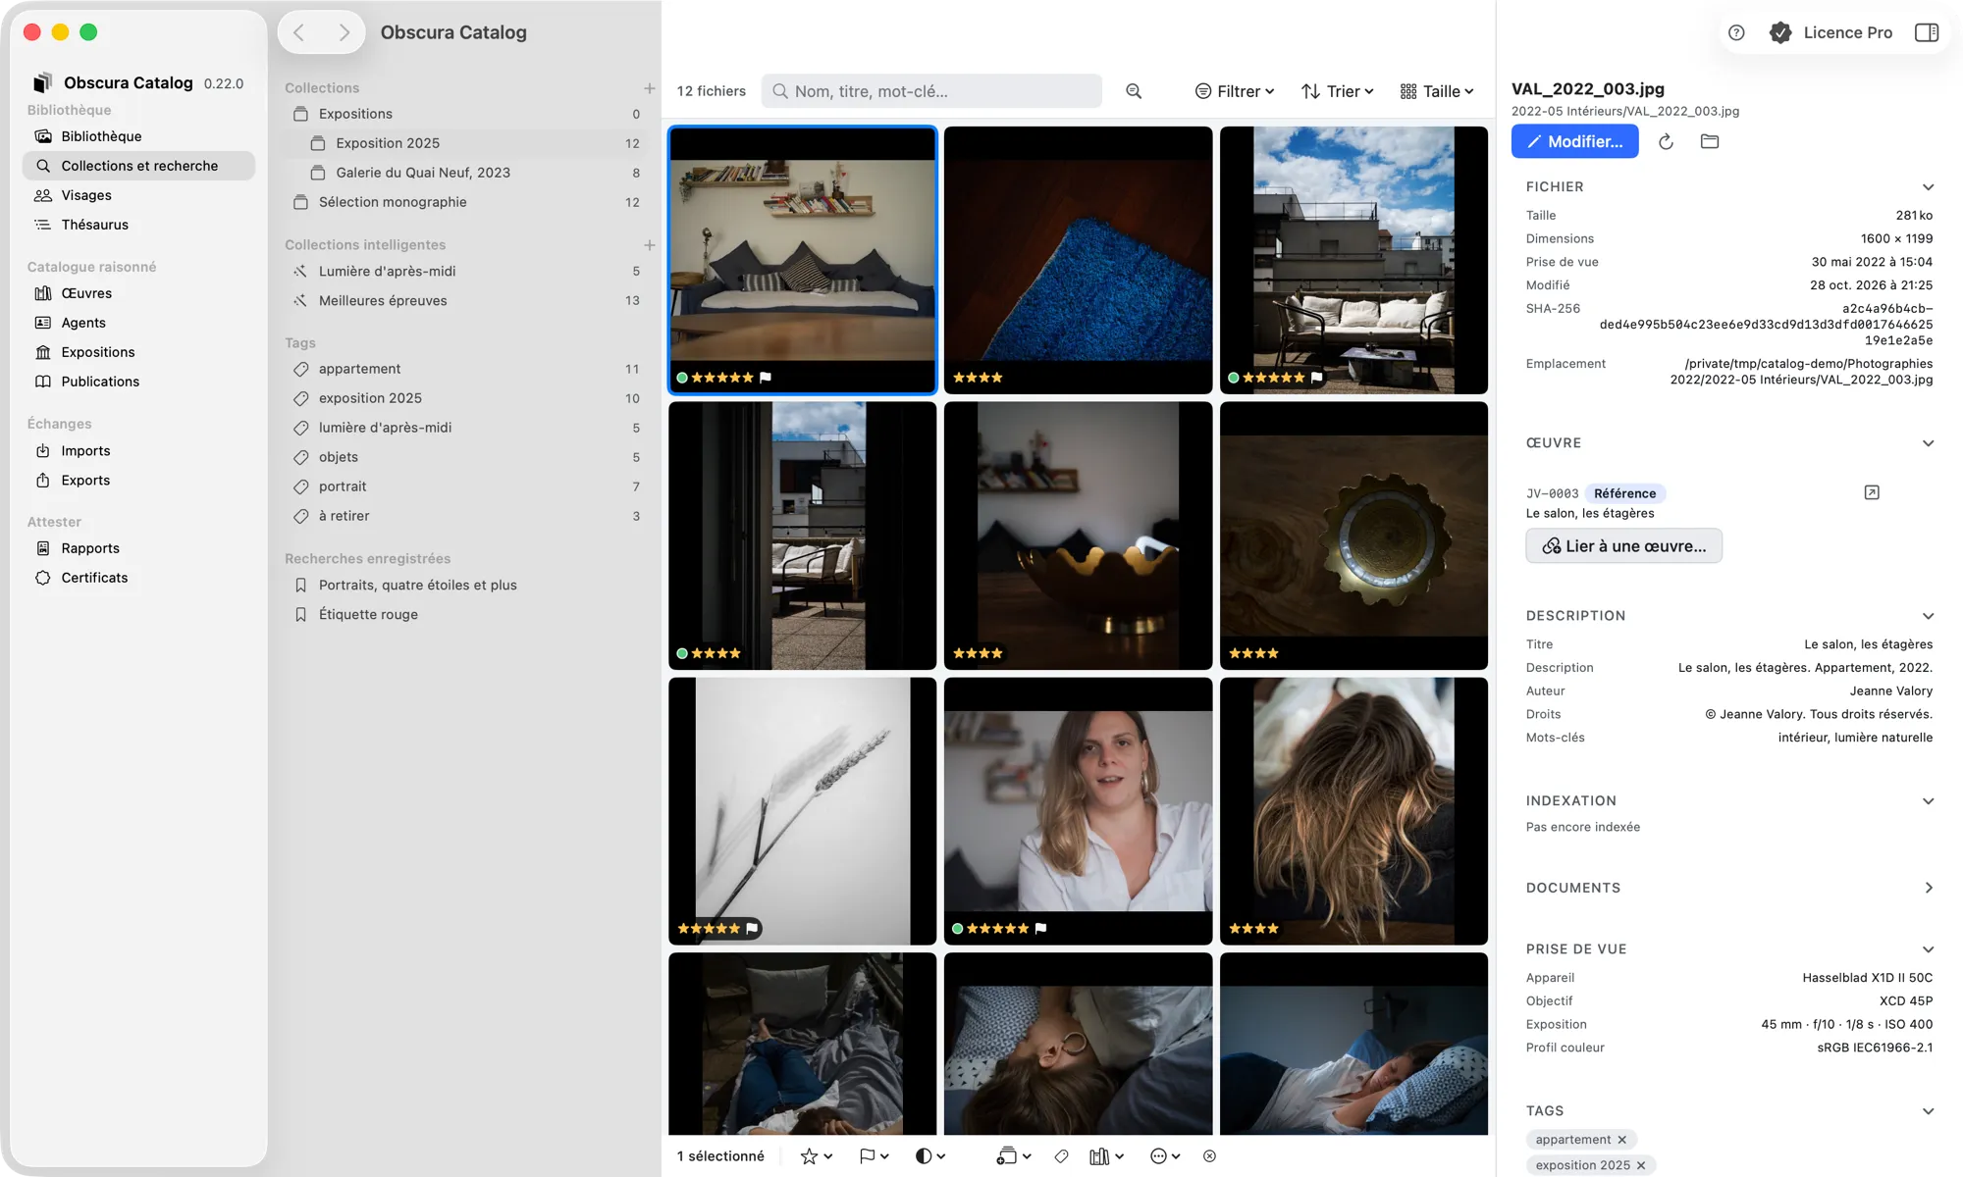
Task: Click the magnifier zoom icon next to search field
Action: click(x=1134, y=91)
